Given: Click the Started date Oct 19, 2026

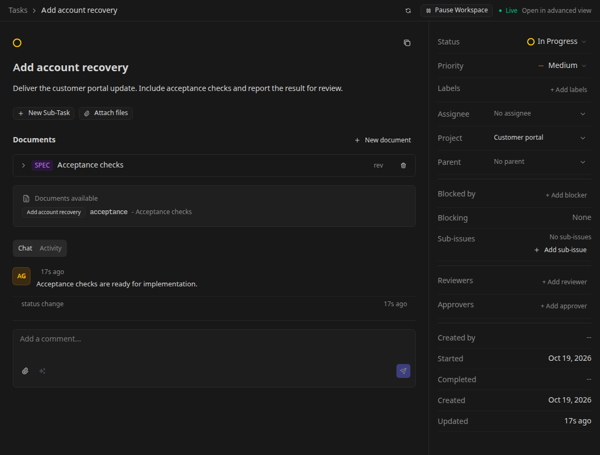Looking at the screenshot, I should pyautogui.click(x=570, y=358).
